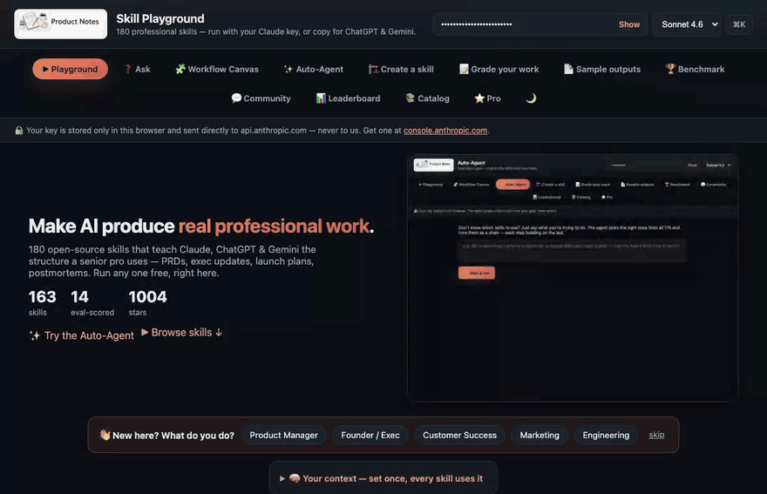This screenshot has width=767, height=494.
Task: Choose the Engineering role chip
Action: [606, 436]
